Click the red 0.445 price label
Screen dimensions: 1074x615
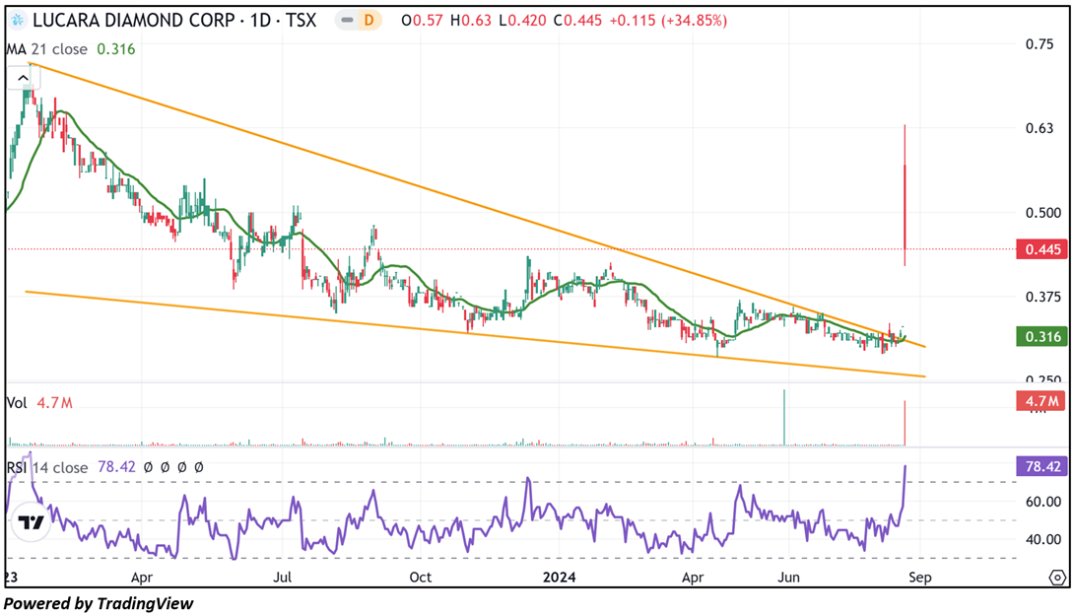point(1042,249)
